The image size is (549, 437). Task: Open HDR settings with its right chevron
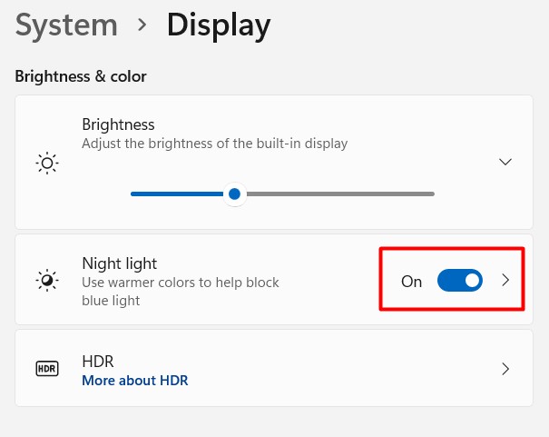(x=505, y=369)
